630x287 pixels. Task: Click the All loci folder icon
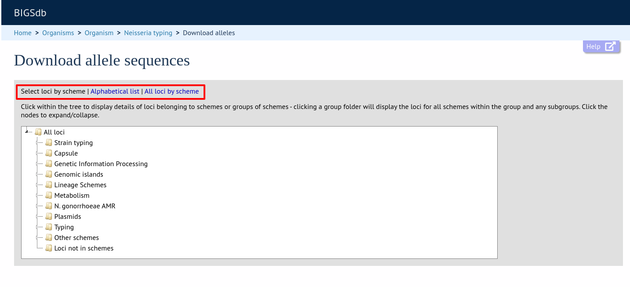coord(38,132)
